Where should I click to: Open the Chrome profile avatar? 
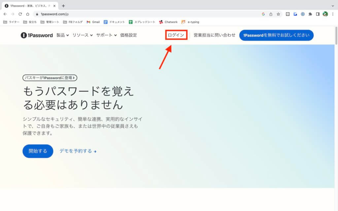325,14
